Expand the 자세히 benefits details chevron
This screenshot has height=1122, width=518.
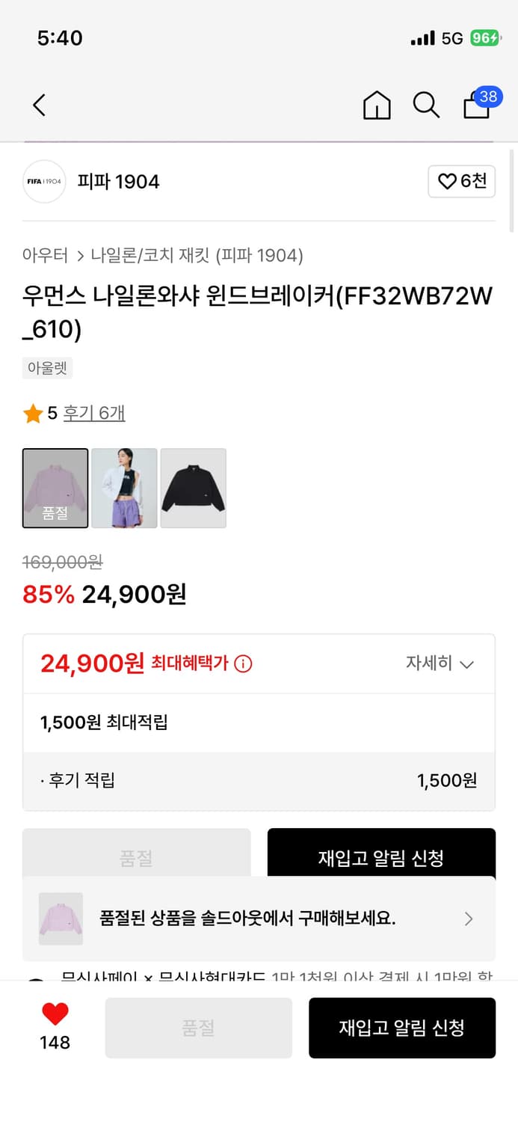pyautogui.click(x=440, y=663)
